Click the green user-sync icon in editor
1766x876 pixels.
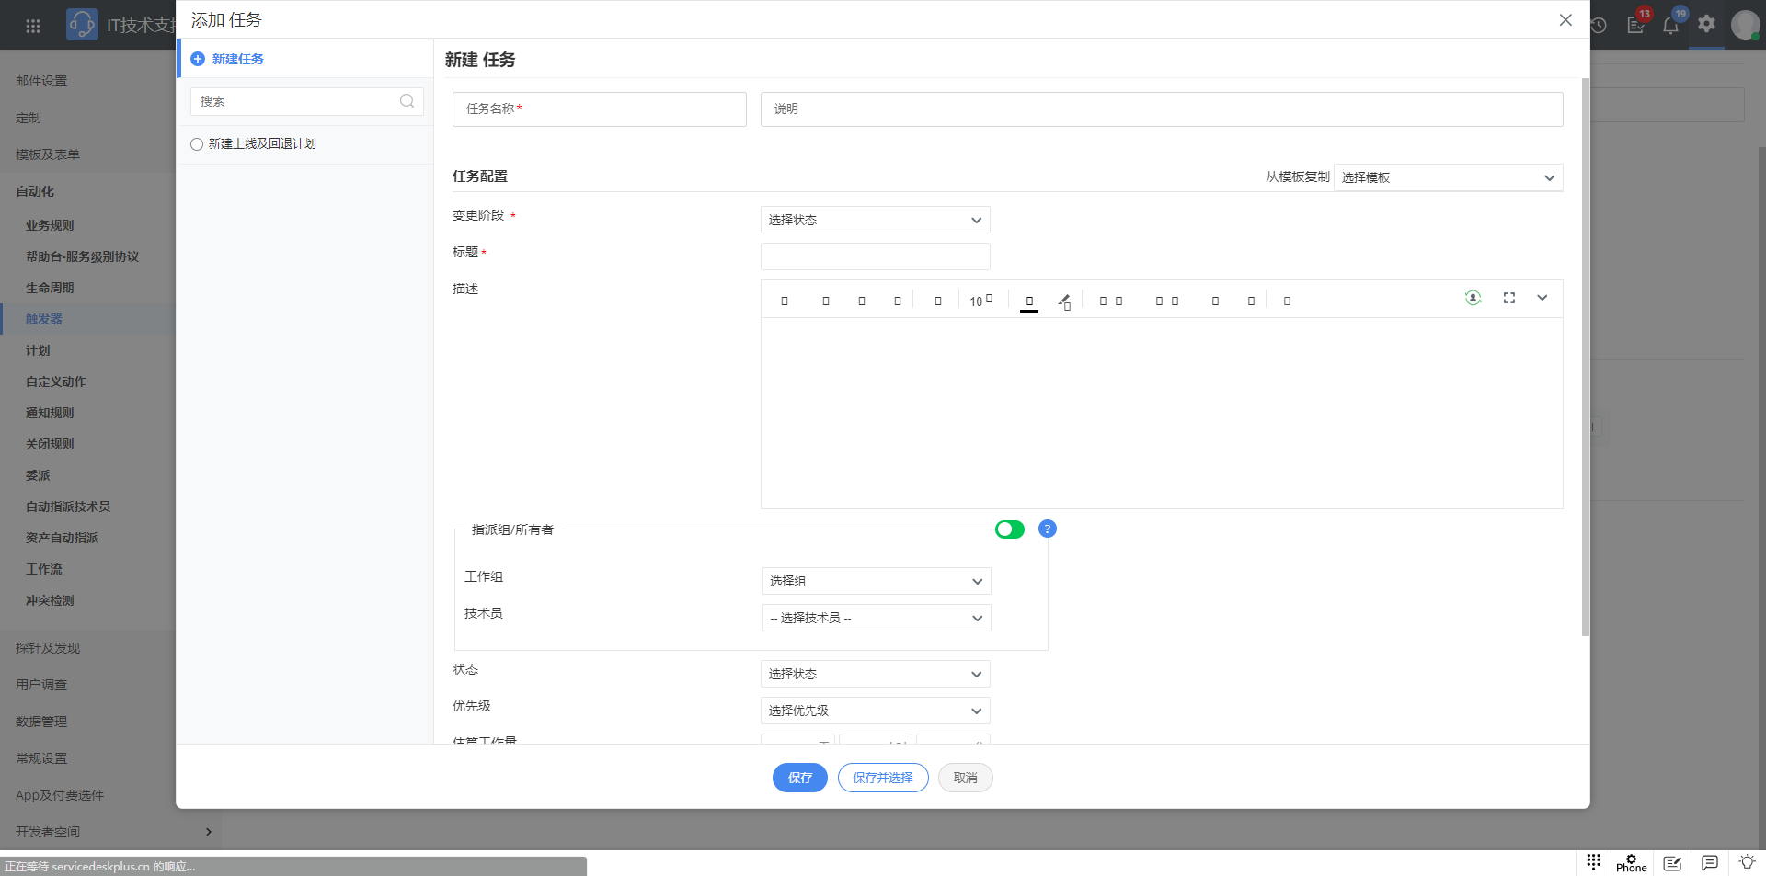pos(1473,298)
